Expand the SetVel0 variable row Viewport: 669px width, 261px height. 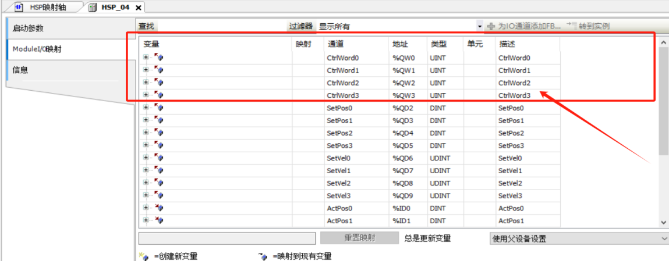(146, 157)
